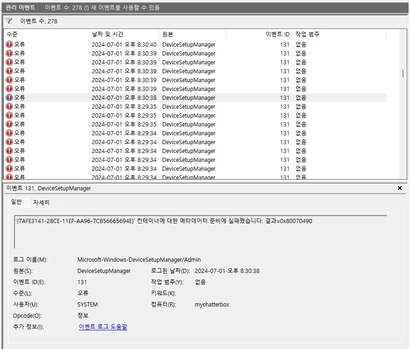Click error icon of the first 8:30:39 event
Image resolution: width=410 pixels, height=349 pixels.
click(9, 54)
